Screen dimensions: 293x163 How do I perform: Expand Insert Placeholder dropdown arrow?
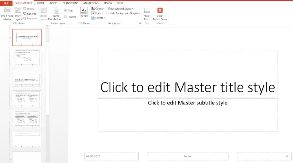point(63,19)
